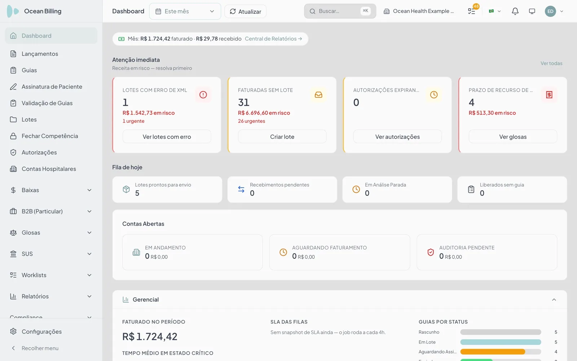
Task: Open the Brazil flag language dropdown
Action: click(x=494, y=11)
